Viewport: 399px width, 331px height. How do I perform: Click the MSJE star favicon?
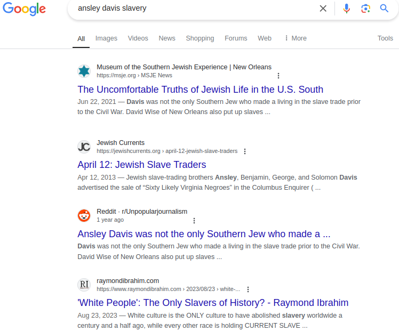(84, 71)
